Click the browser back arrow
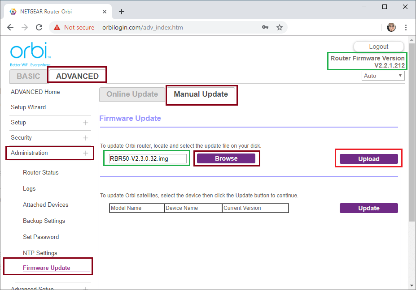416x290 pixels. pyautogui.click(x=10, y=27)
